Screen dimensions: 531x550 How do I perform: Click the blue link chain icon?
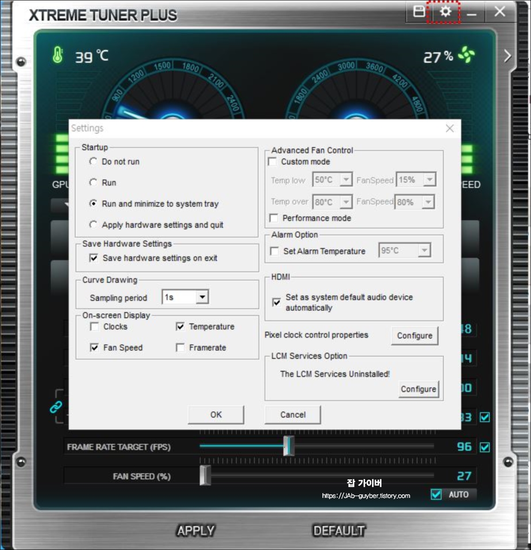pyautogui.click(x=56, y=407)
